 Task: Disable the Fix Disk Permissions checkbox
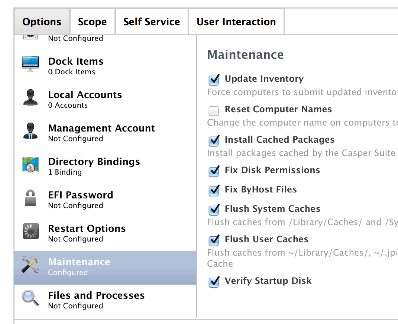[214, 171]
